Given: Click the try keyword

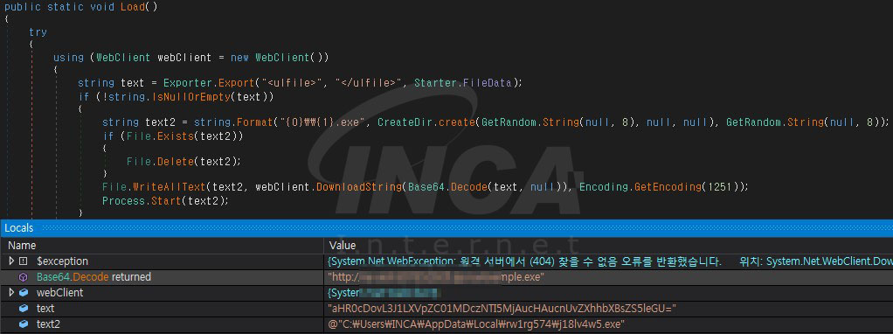Looking at the screenshot, I should 38,32.
